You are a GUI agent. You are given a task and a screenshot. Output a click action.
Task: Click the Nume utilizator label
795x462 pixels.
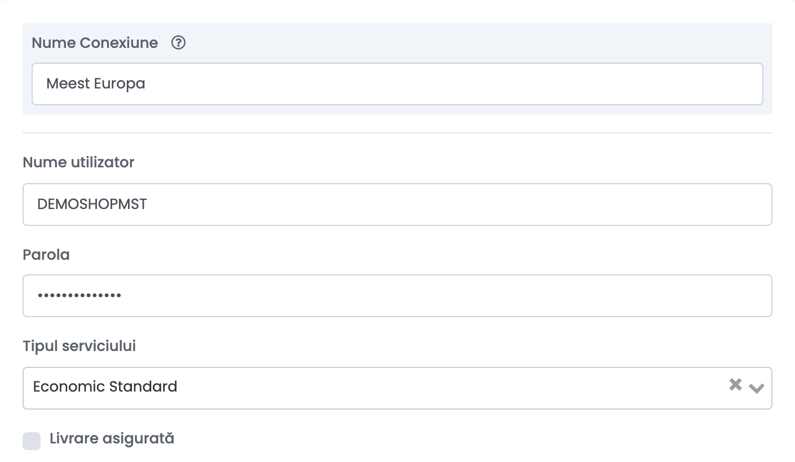pyautogui.click(x=78, y=162)
